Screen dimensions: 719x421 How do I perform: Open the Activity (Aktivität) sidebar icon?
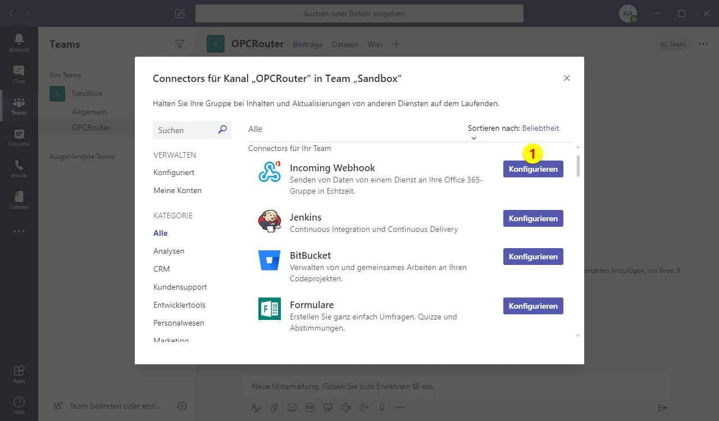[19, 43]
